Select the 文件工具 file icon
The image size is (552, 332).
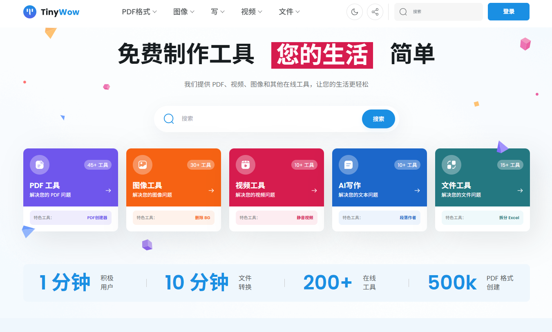tap(451, 164)
